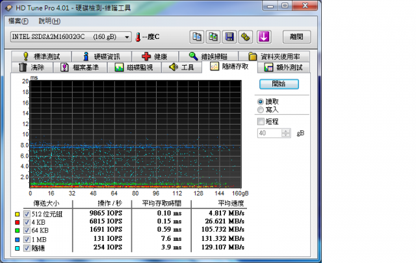Switch to the 磁碟監視 tab

135,68
